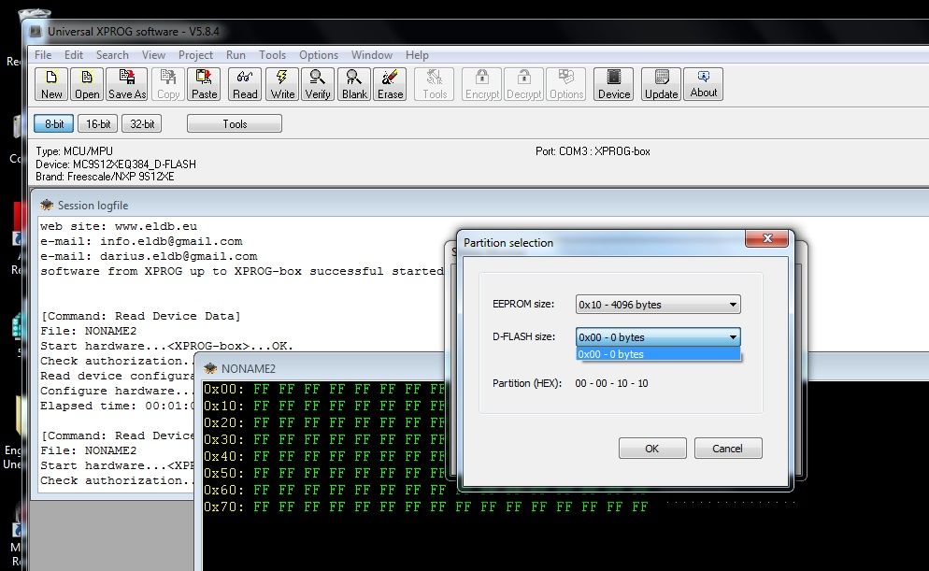
Task: Switch to 8-bit view mode
Action: 53,123
